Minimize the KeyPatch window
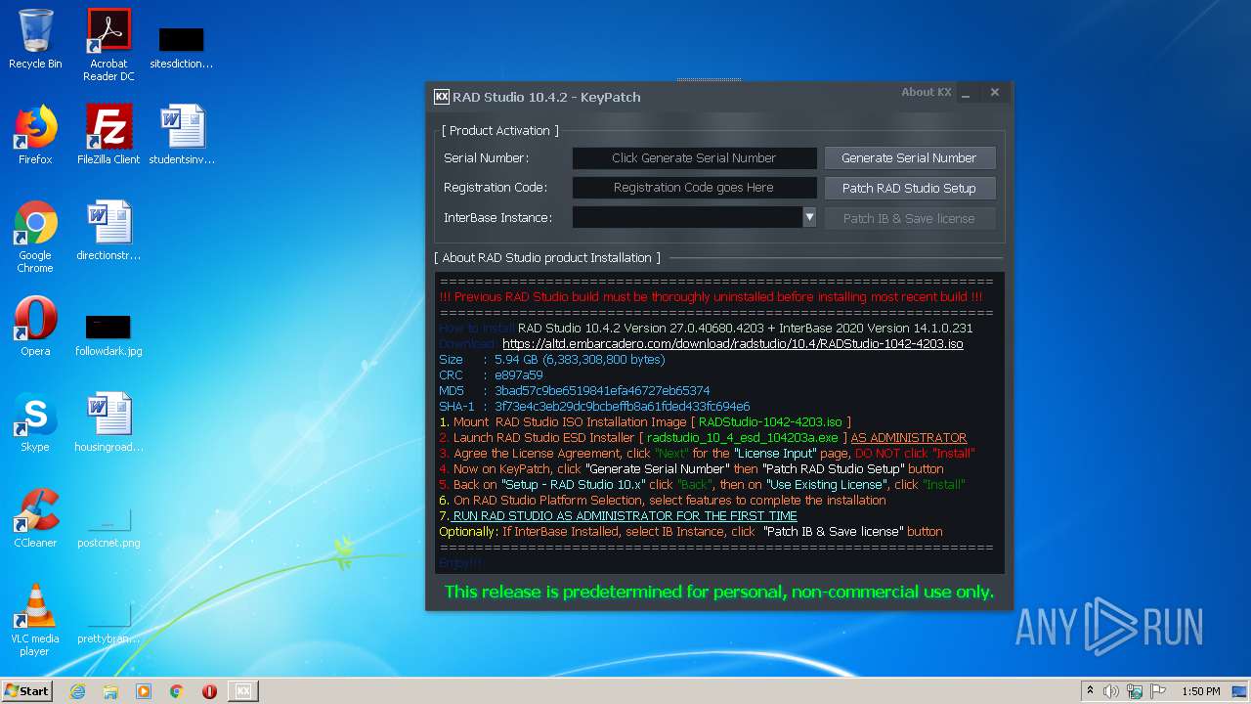1251x704 pixels. [x=966, y=94]
